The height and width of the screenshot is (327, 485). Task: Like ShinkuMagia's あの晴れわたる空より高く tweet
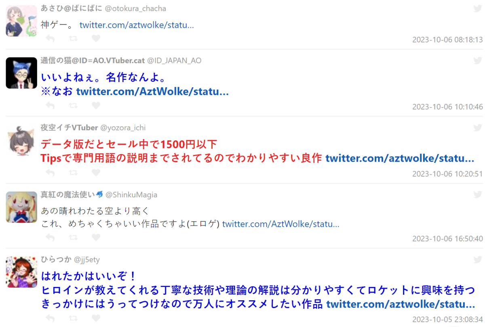coord(96,237)
